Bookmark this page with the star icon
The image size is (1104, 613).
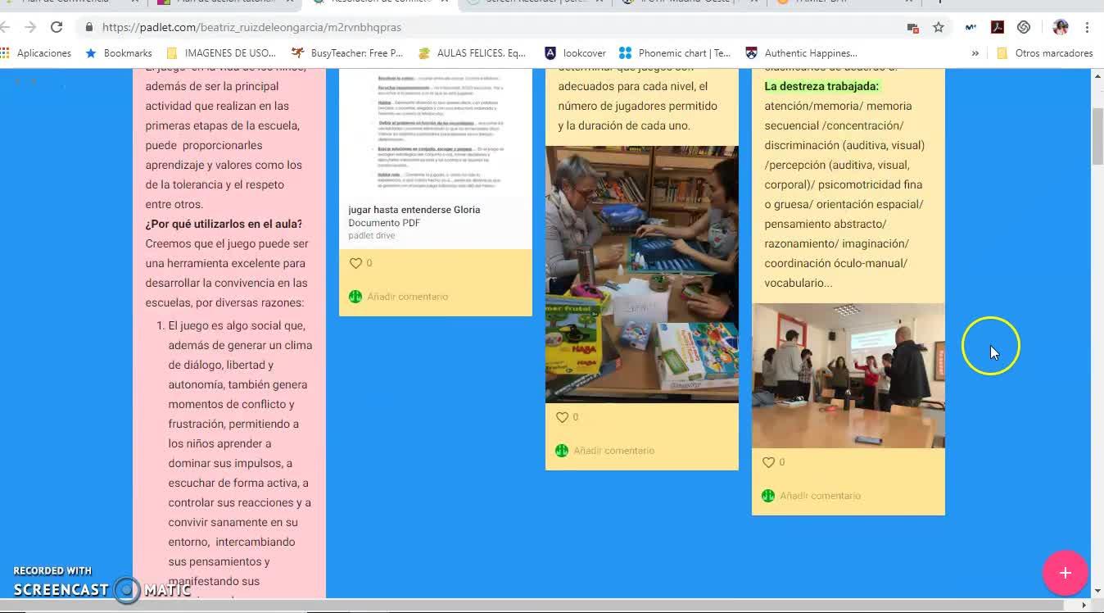pos(939,27)
